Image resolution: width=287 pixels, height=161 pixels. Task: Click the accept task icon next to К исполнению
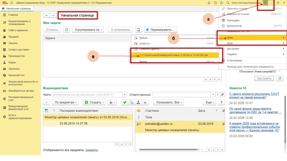[x=138, y=30]
